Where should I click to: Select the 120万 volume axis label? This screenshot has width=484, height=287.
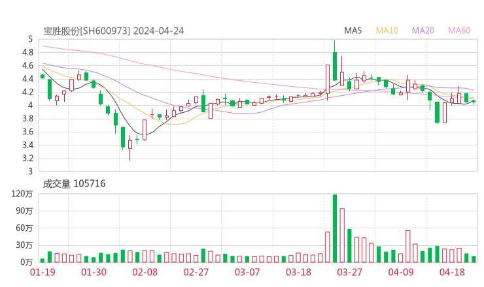(22, 194)
